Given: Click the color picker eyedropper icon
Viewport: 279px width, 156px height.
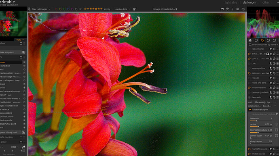Looking at the screenshot, I should 23,147.
